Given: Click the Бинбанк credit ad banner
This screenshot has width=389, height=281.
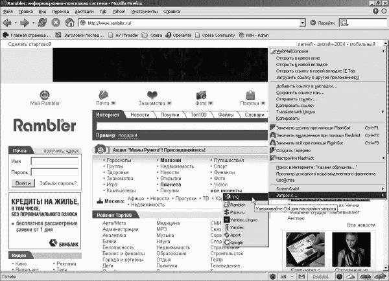Looking at the screenshot, I should click(x=45, y=221).
